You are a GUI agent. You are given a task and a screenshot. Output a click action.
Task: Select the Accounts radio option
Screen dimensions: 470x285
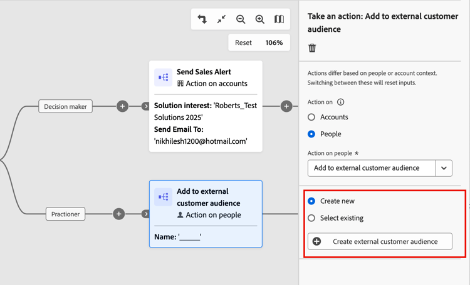coord(311,117)
